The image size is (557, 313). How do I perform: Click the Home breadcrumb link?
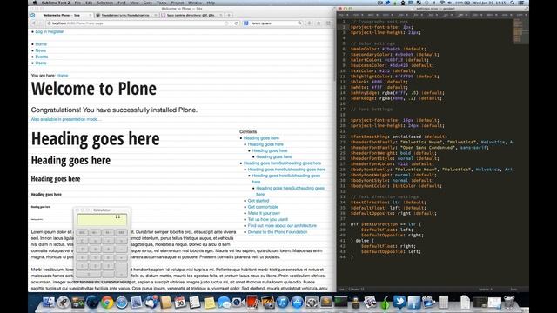pos(62,76)
